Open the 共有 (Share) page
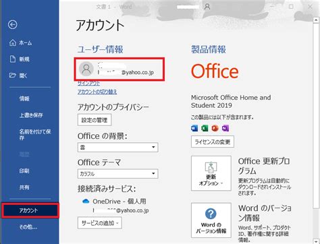The width and height of the screenshot is (320, 244). [x=24, y=187]
